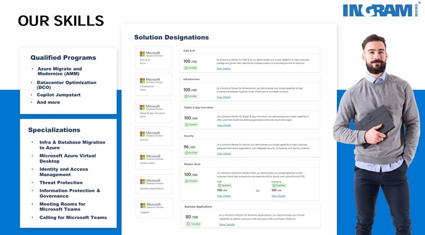
Task: Select the Microsoft Security partner badge
Action: (153, 136)
